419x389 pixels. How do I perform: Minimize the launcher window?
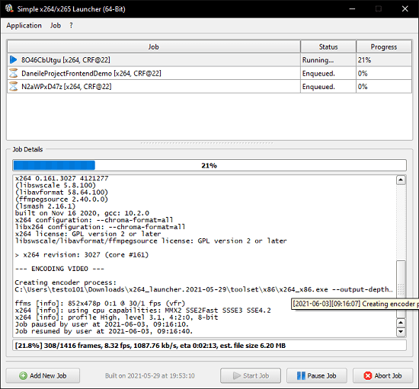[353, 9]
